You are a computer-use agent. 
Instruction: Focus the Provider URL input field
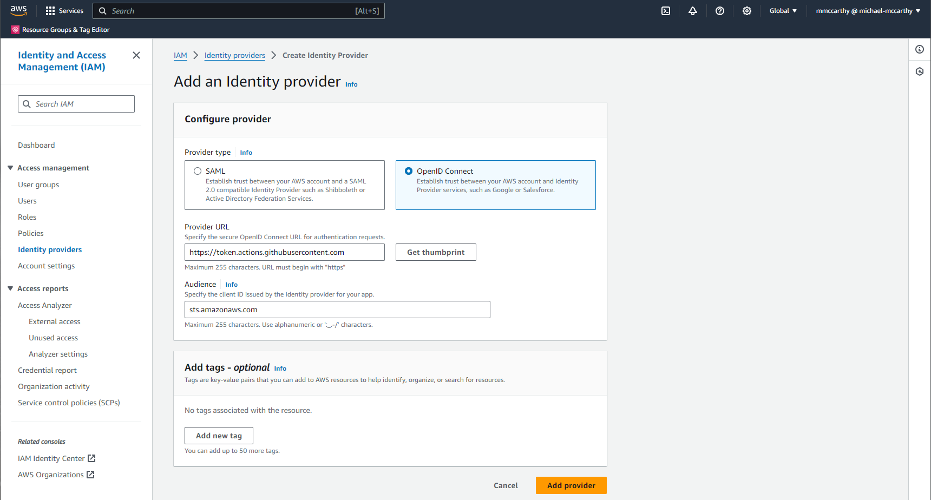pyautogui.click(x=285, y=252)
